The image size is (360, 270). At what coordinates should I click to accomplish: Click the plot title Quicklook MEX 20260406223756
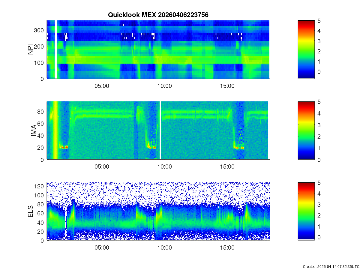[x=158, y=15]
